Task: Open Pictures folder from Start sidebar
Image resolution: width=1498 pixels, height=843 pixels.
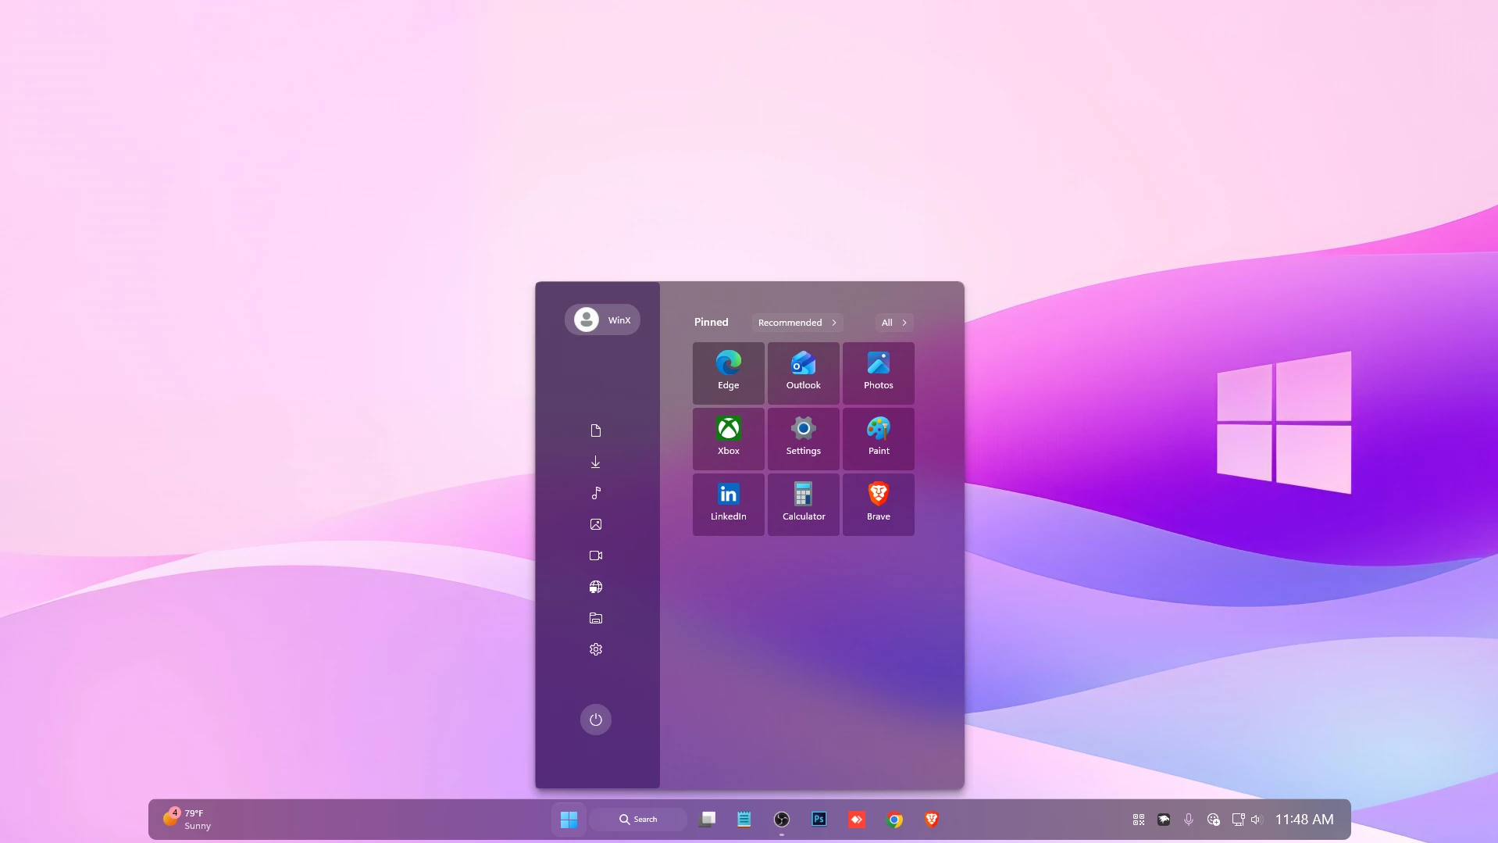Action: click(596, 524)
